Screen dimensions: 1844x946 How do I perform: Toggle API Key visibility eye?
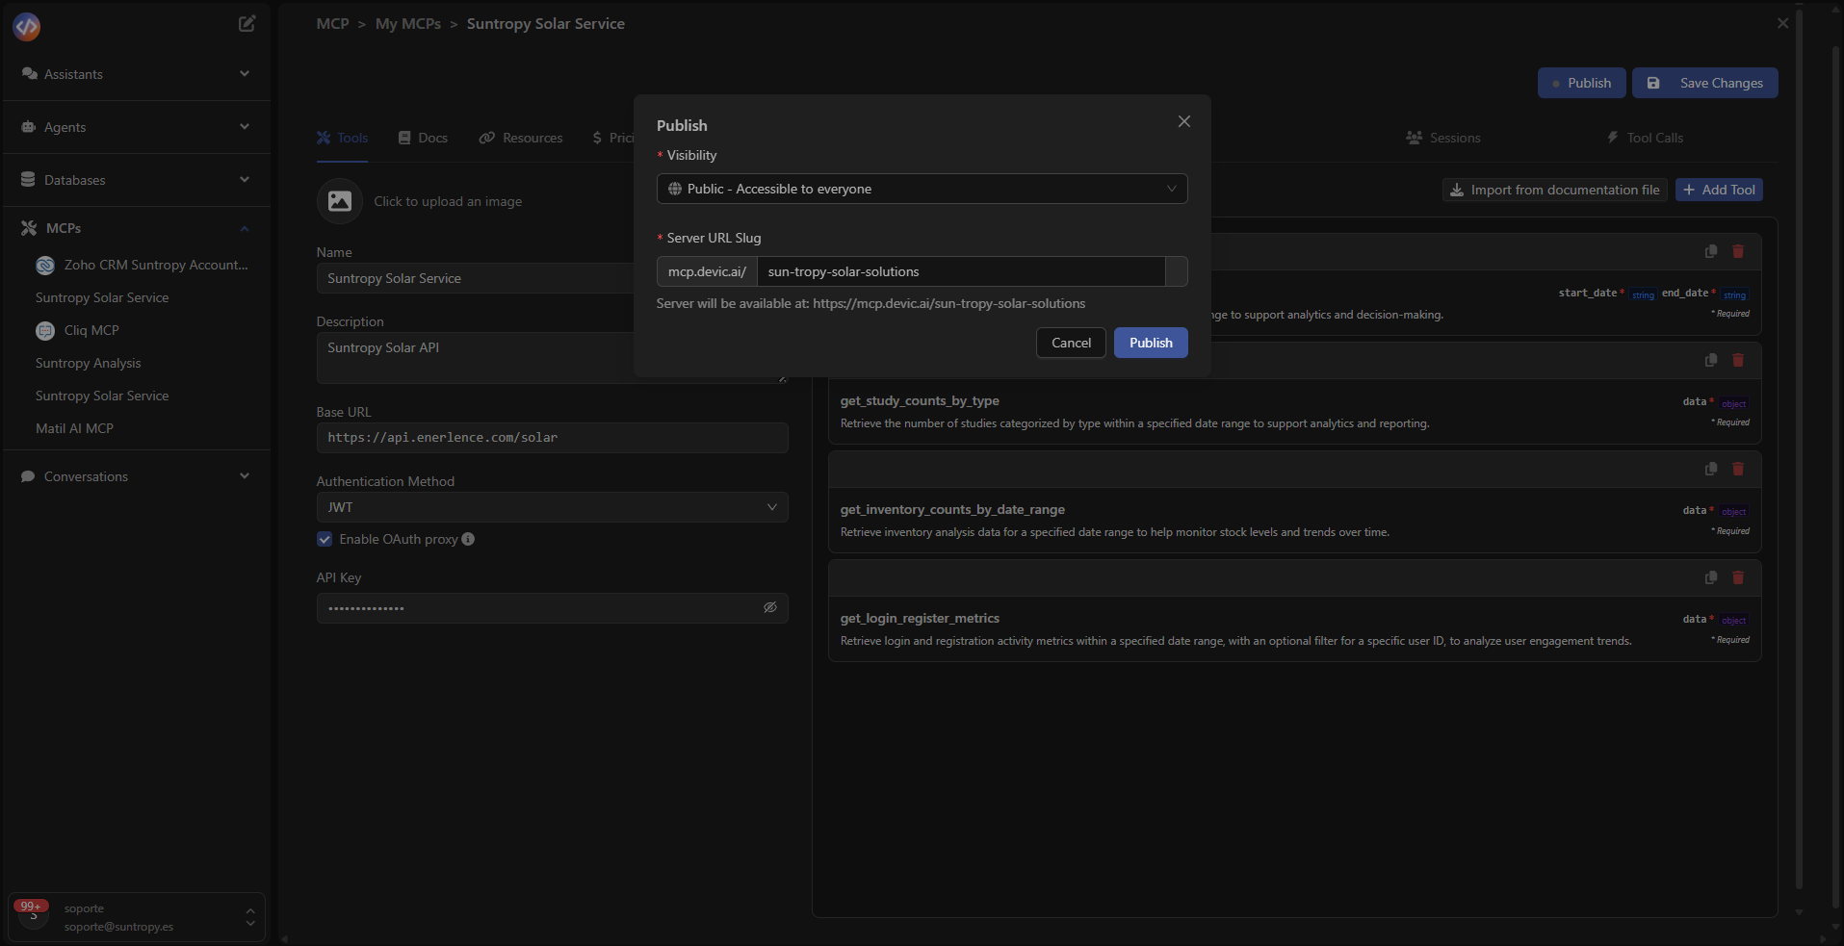click(x=770, y=607)
